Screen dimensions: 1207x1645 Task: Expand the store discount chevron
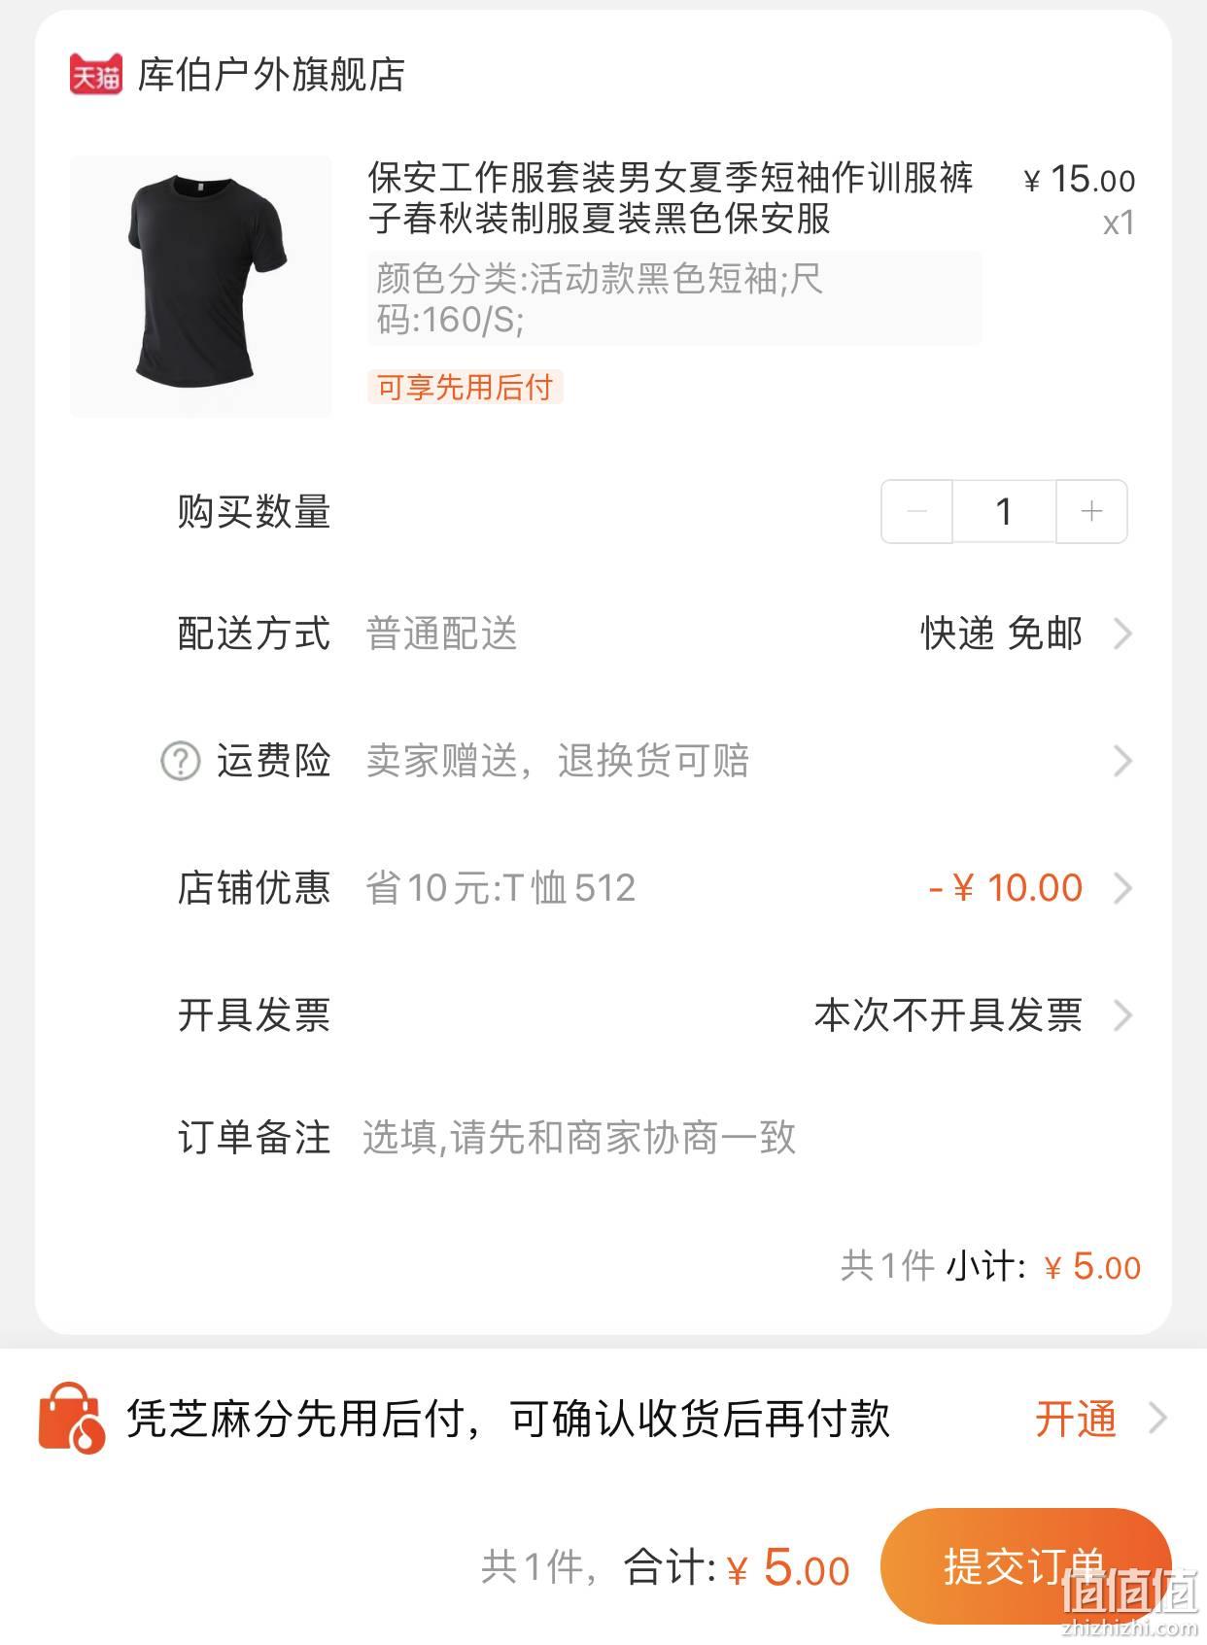1122,888
